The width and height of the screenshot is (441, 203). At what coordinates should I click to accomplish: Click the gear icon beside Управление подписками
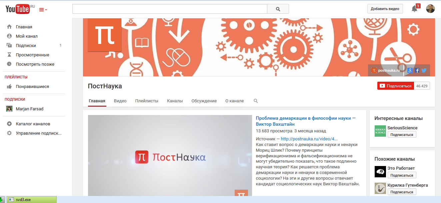[x=9, y=133]
